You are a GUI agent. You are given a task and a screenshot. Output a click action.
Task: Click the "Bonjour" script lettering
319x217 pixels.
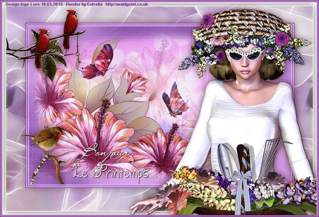pyautogui.click(x=106, y=153)
